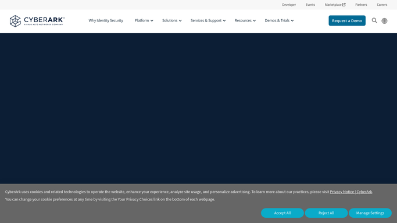Open the Events page link
Viewport: 397px width, 223px height.
click(310, 5)
